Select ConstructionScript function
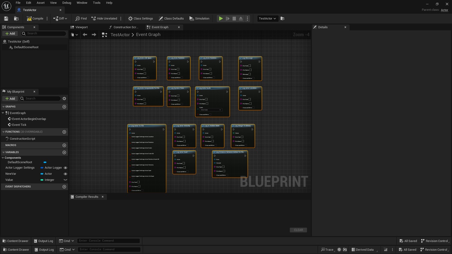Viewport: 452px width, 254px height. pyautogui.click(x=22, y=139)
